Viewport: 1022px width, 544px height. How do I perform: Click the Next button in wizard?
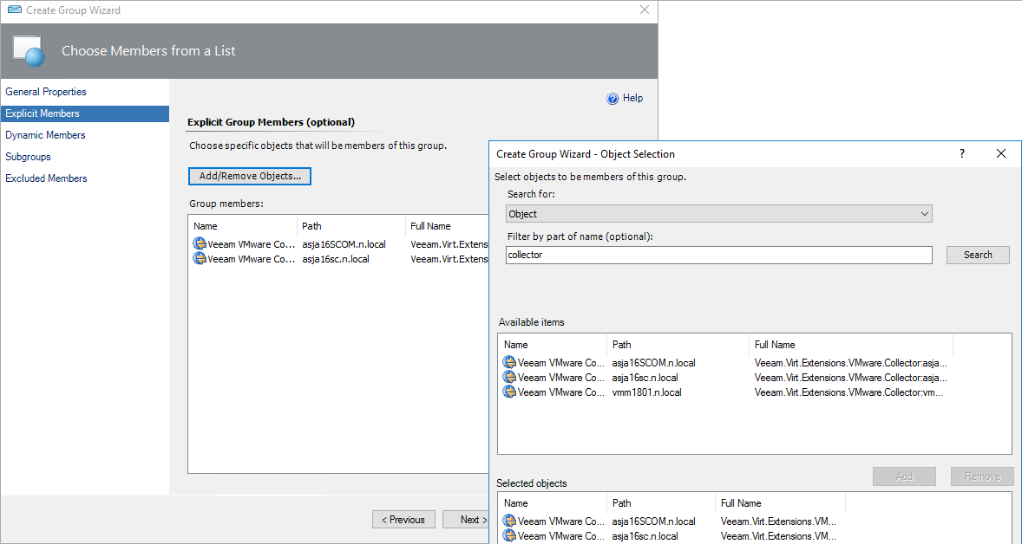465,519
